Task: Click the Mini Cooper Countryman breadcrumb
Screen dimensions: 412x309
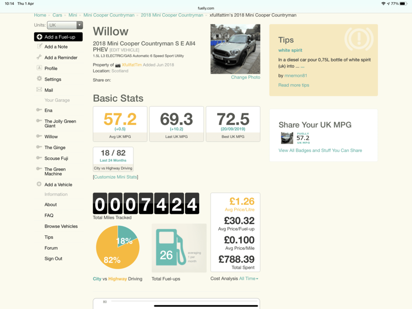Action: click(109, 15)
